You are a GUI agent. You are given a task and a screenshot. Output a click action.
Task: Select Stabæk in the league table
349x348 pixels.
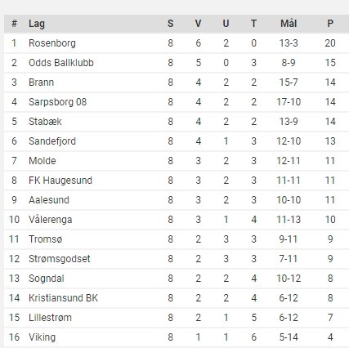click(x=45, y=122)
